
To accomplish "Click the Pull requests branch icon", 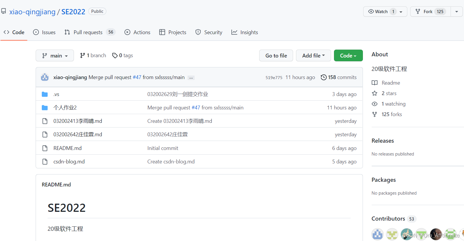I will point(67,32).
